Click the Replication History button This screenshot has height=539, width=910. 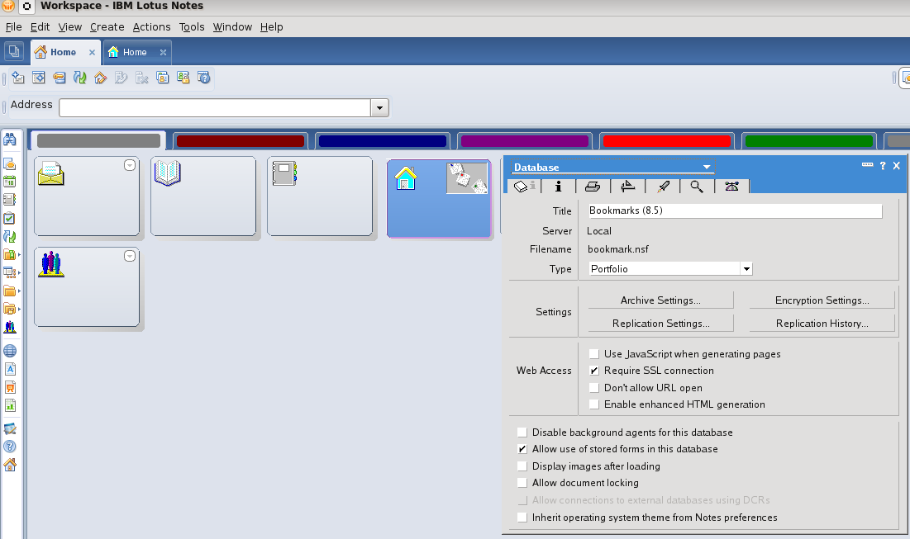(822, 324)
